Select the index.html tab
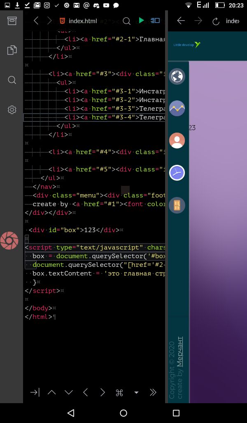Viewport: 247px width, 423px height. click(78, 21)
